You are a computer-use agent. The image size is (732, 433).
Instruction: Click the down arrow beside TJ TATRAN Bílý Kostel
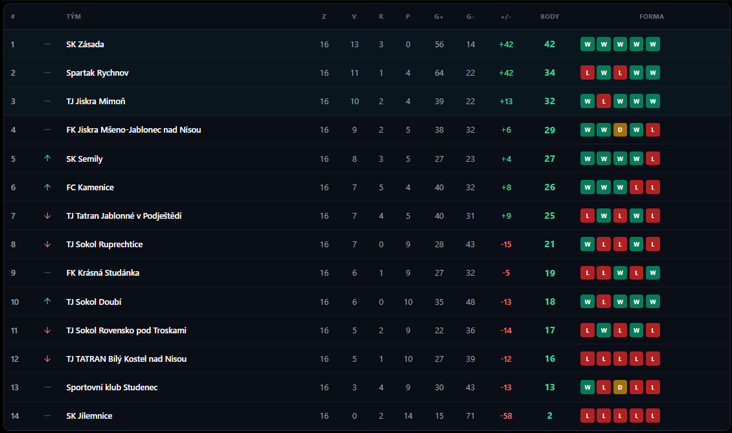47,359
